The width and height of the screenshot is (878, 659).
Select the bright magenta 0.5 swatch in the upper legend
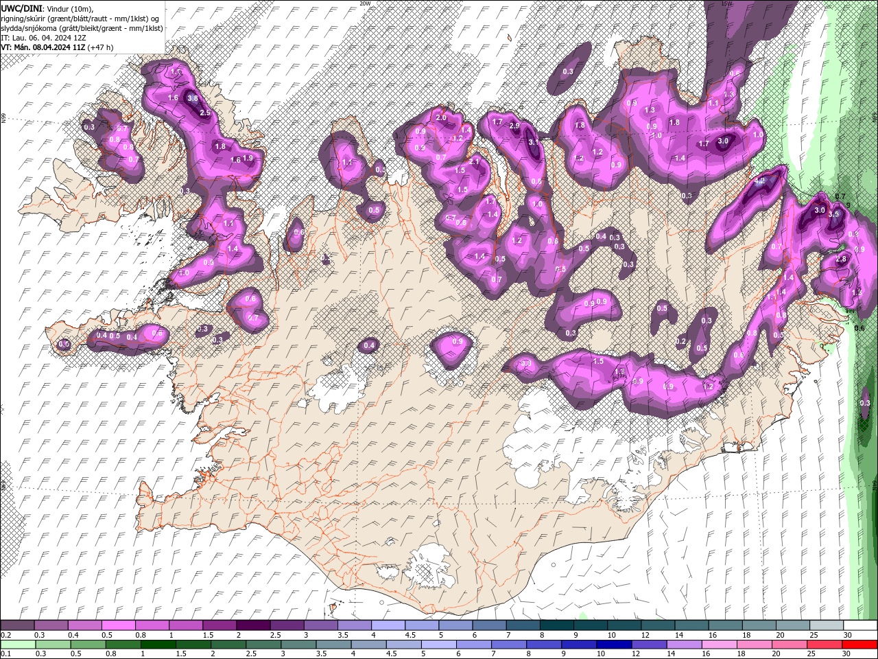coord(119,625)
